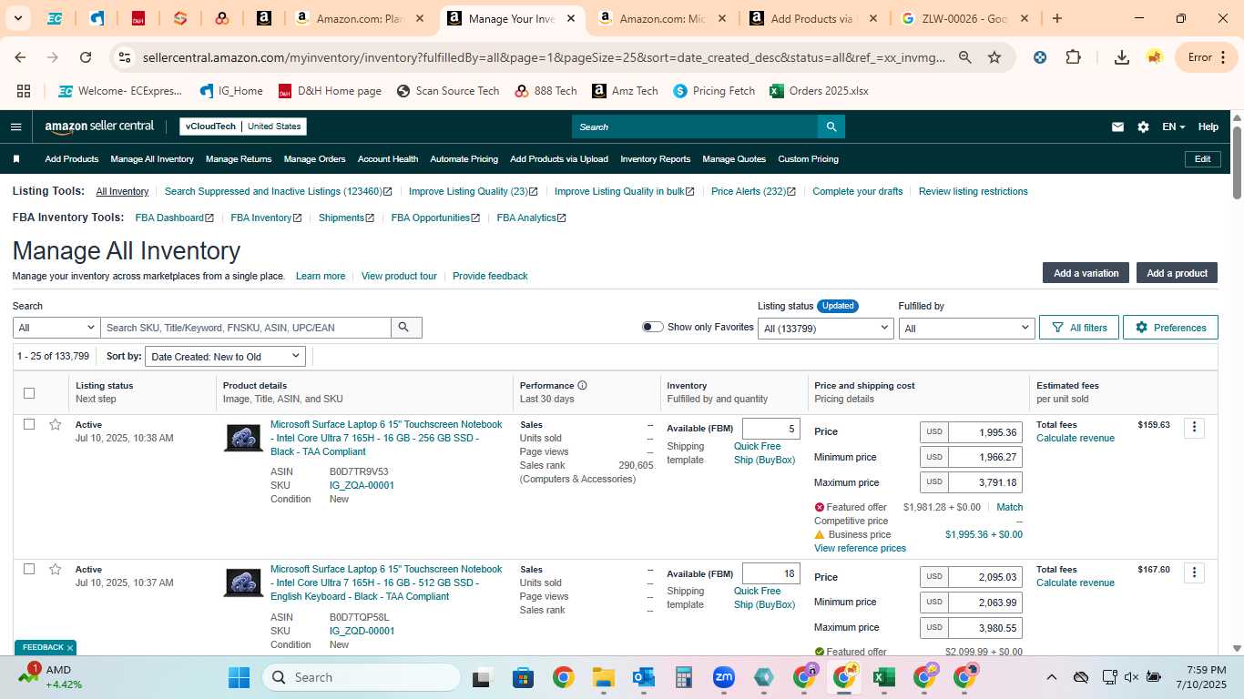Open Account Health page
Viewport: 1244px width, 699px height.
click(x=388, y=159)
